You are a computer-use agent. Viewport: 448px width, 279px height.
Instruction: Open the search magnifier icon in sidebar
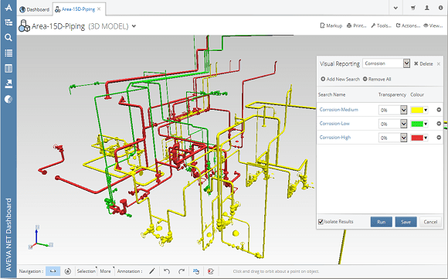pyautogui.click(x=8, y=37)
